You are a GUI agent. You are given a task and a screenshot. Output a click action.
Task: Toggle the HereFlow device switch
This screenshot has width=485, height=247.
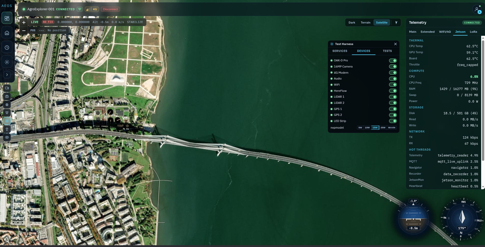click(x=393, y=91)
